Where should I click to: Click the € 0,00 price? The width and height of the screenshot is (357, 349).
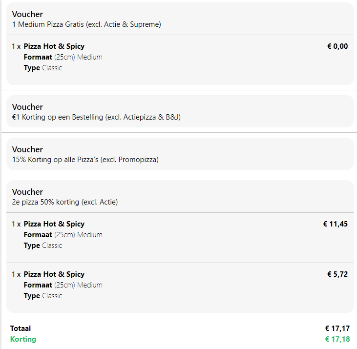(x=337, y=46)
